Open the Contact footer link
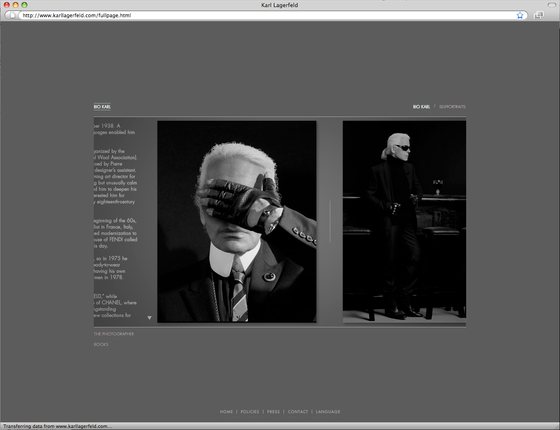This screenshot has width=560, height=430. click(x=298, y=412)
